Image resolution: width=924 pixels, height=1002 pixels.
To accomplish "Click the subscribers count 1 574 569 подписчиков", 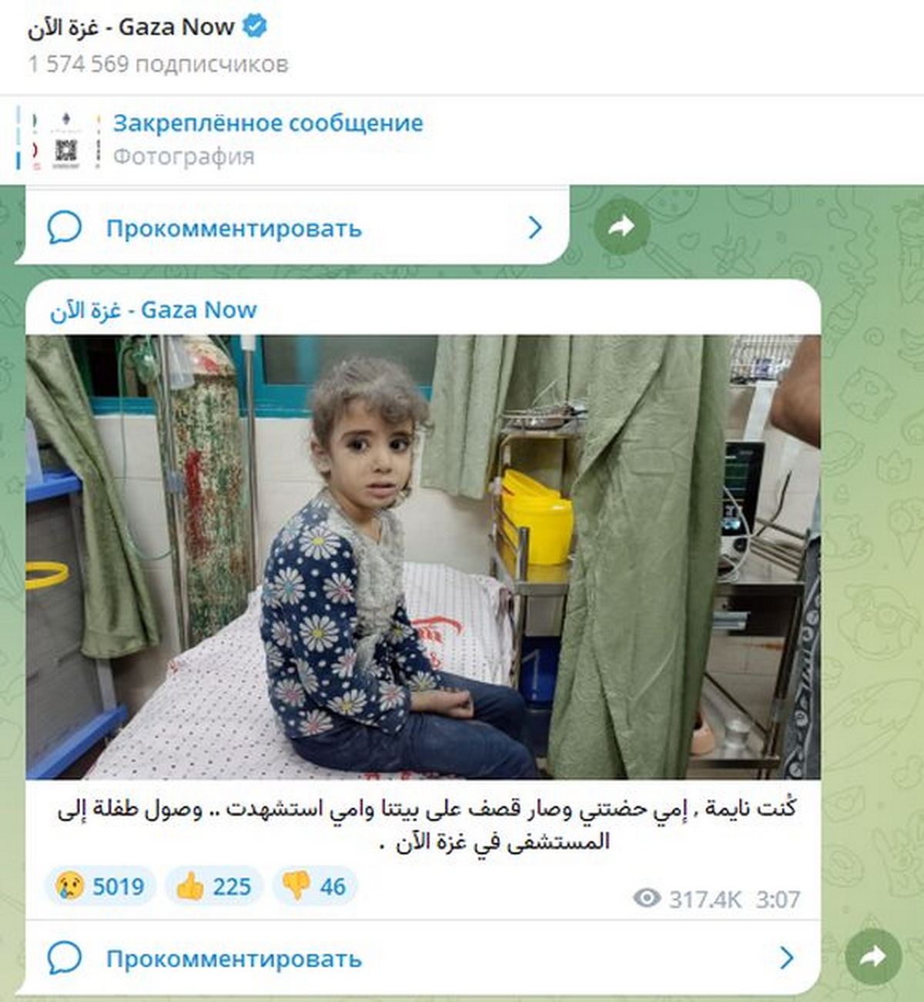I will pos(158,64).
